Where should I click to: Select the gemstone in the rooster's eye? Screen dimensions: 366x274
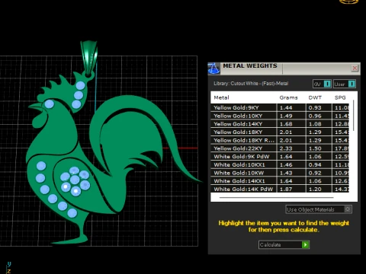(x=50, y=104)
